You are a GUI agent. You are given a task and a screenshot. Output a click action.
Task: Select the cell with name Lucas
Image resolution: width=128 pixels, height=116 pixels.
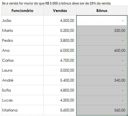(22, 100)
